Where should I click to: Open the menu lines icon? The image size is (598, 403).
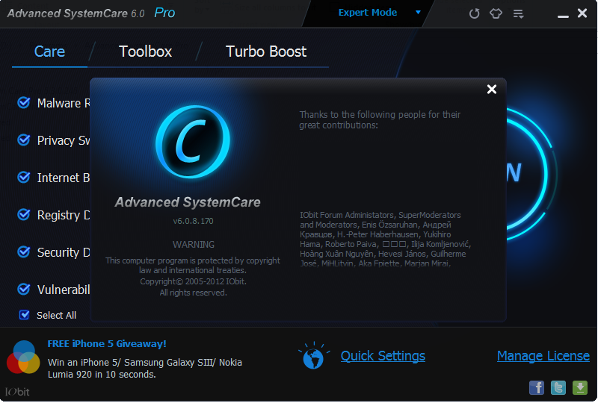pos(518,14)
